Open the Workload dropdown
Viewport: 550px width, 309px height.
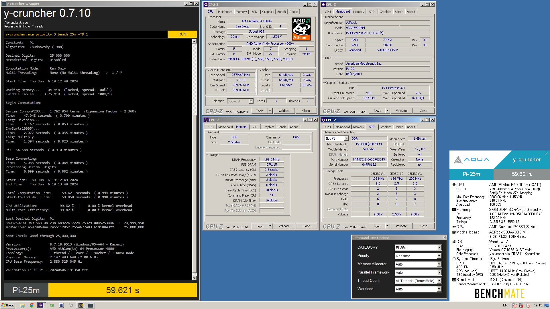click(439, 289)
